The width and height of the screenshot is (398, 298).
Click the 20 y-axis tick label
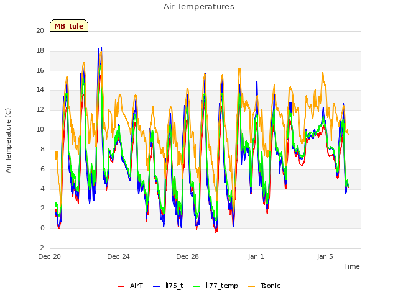[x=40, y=30]
